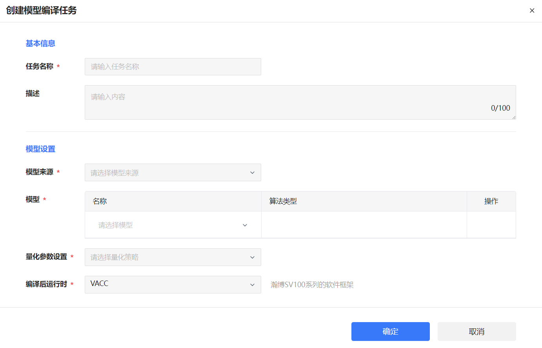Click the 量化参数设置 label
This screenshot has height=348, width=542.
pyautogui.click(x=46, y=257)
